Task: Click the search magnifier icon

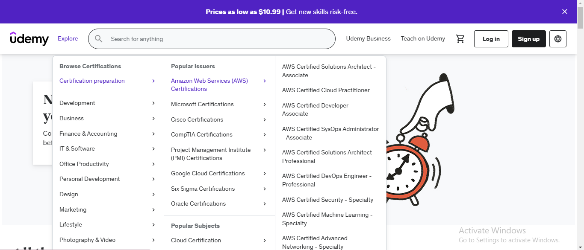Action: coord(99,39)
